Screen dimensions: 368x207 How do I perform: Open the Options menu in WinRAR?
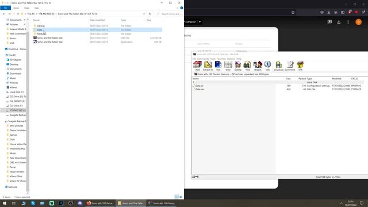[231, 59]
